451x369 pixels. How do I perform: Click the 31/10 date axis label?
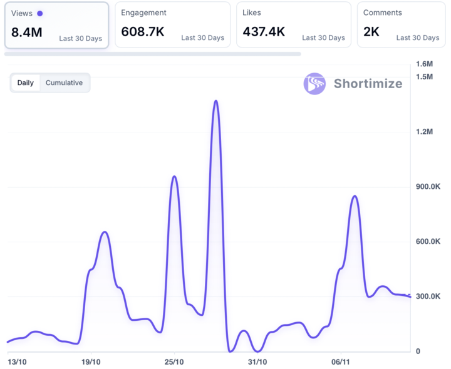[x=257, y=361]
